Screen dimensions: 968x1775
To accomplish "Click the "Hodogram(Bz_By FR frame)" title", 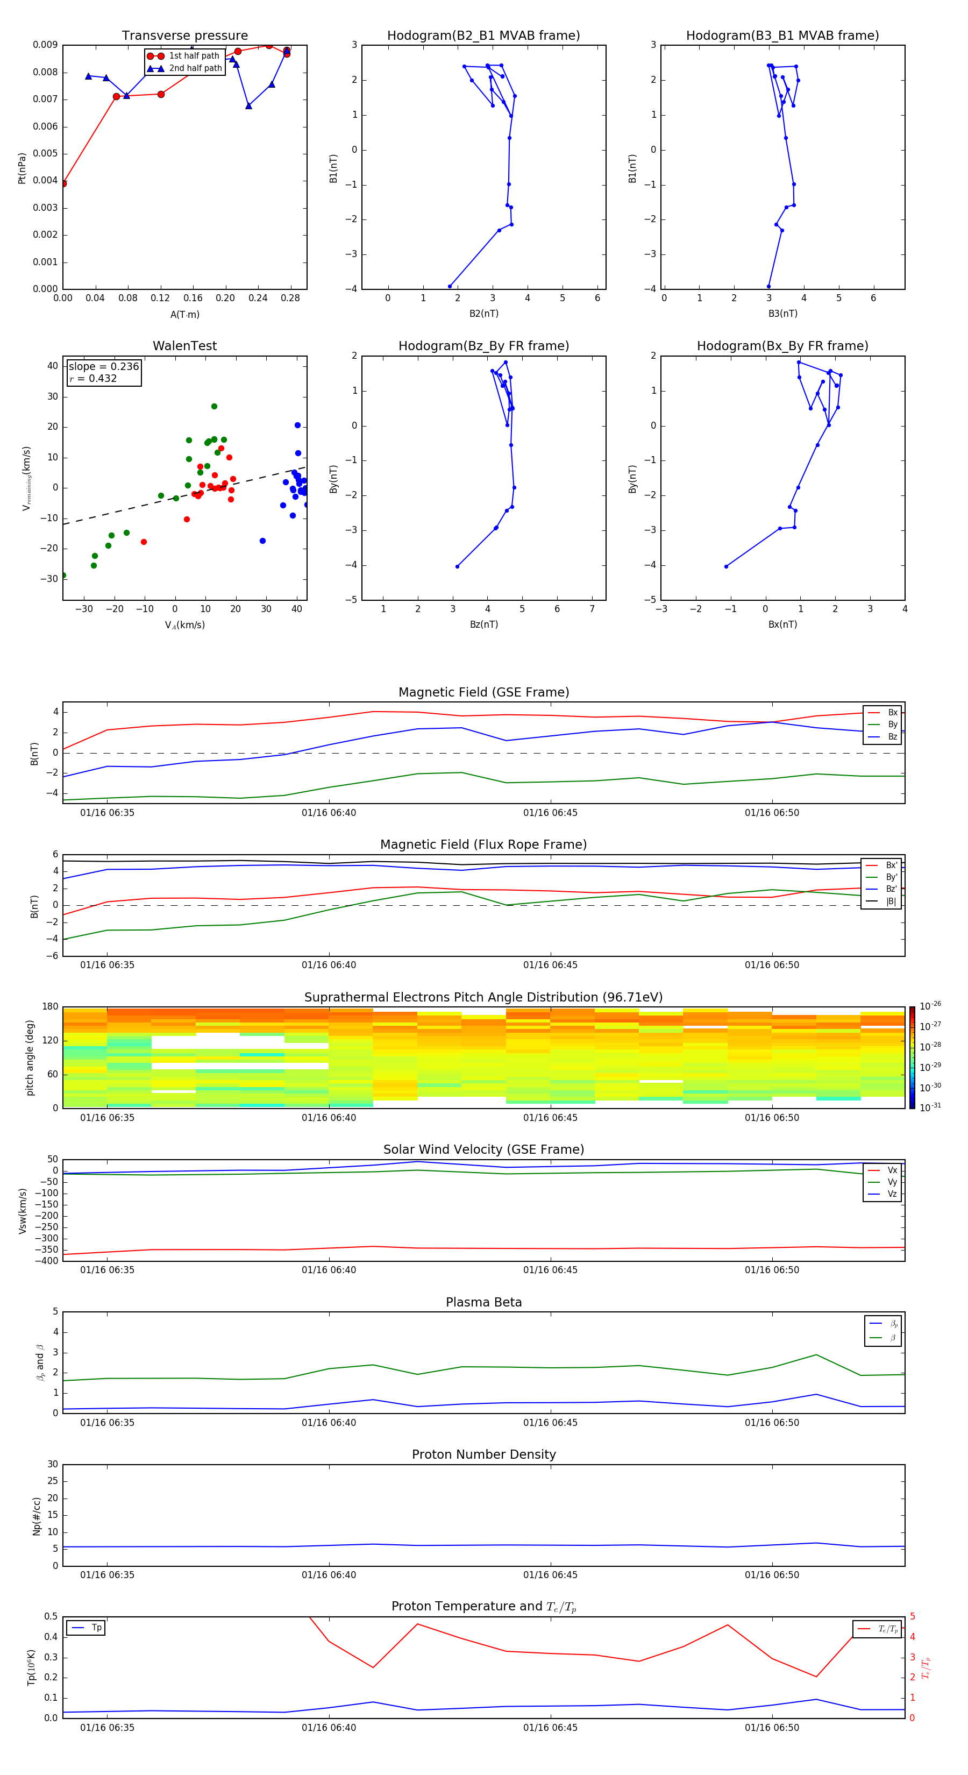I will (x=483, y=346).
